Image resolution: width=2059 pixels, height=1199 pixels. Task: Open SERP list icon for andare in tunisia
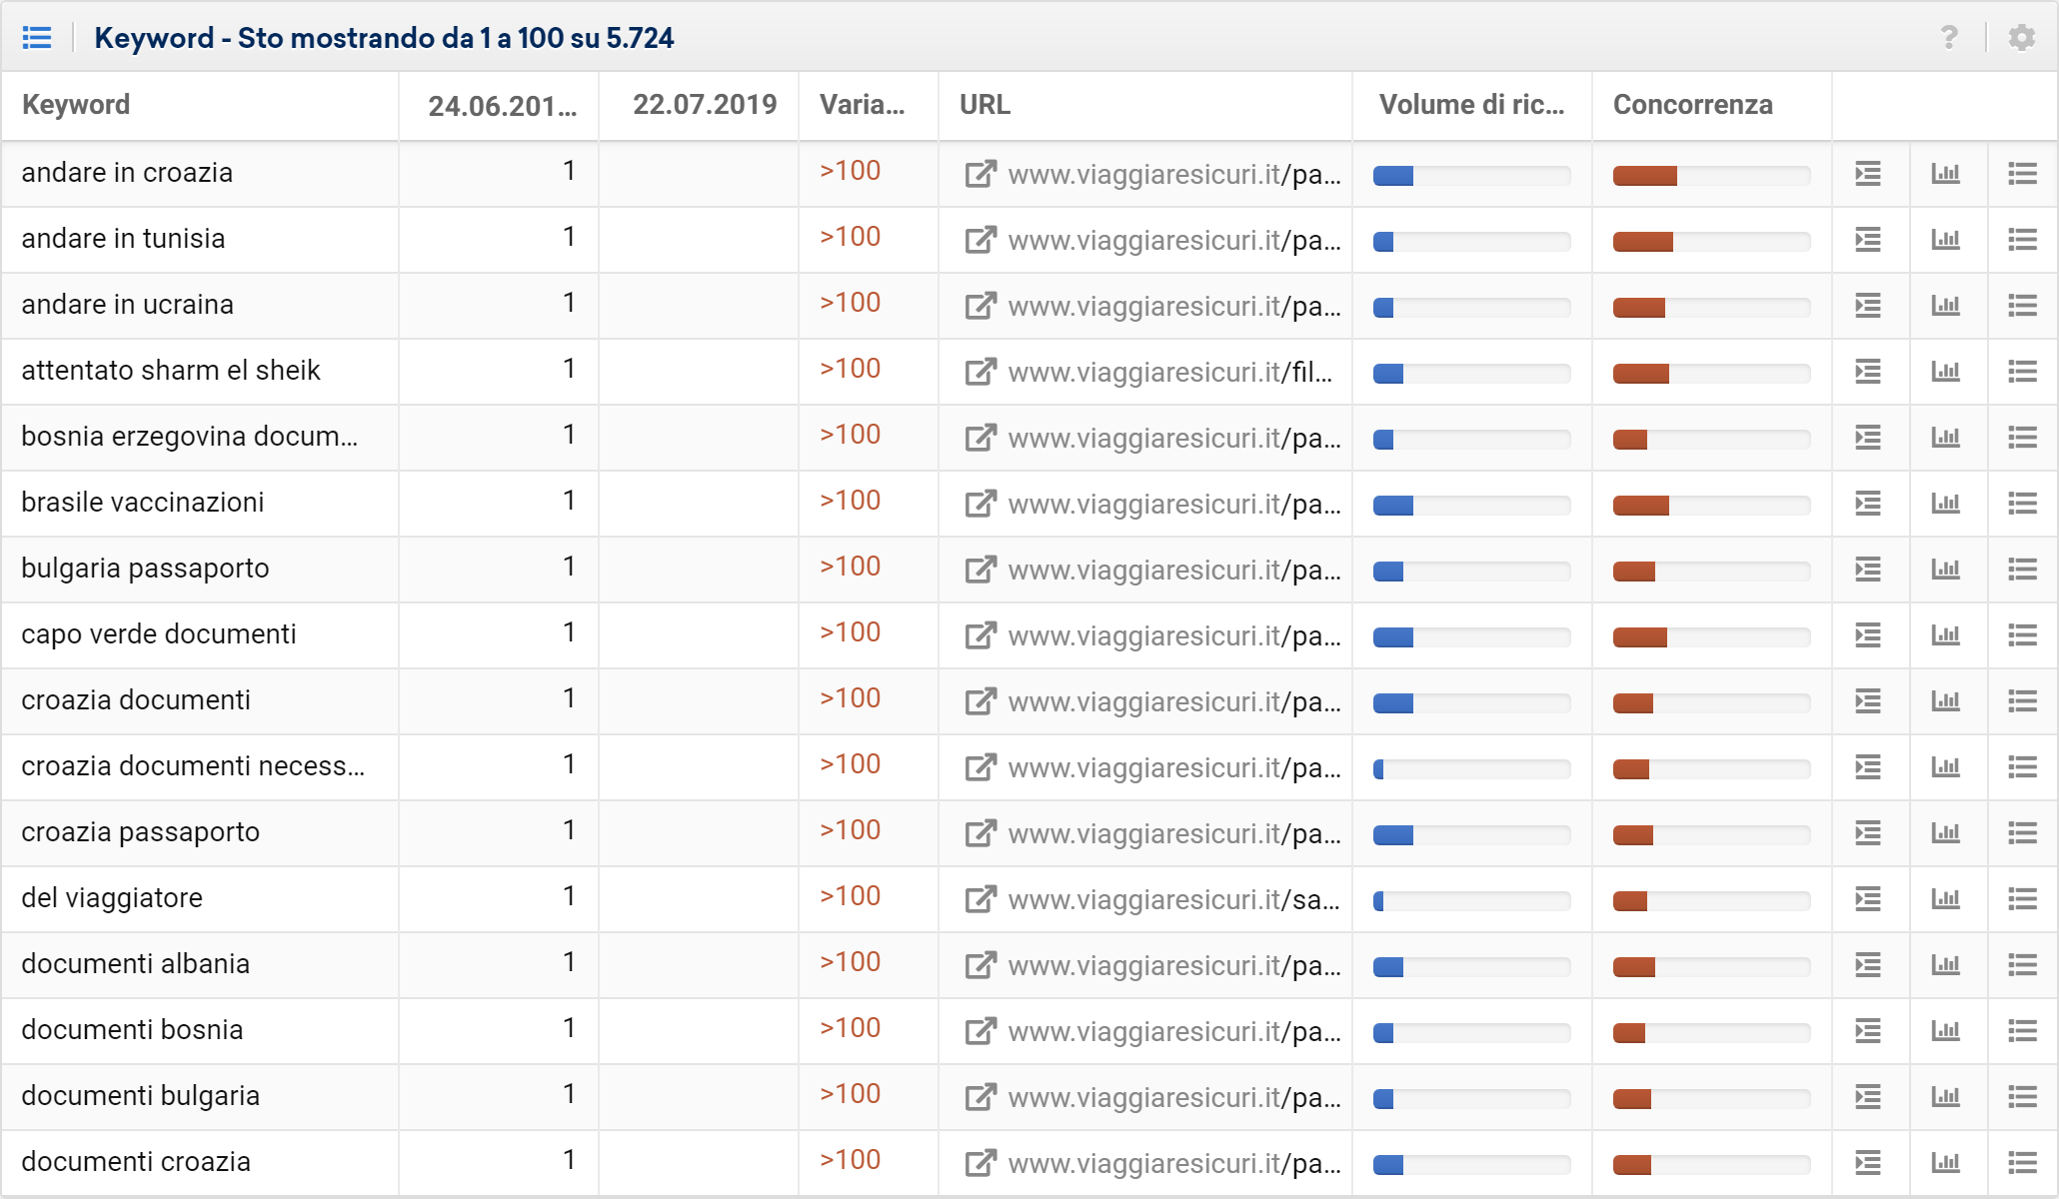pos(1868,240)
